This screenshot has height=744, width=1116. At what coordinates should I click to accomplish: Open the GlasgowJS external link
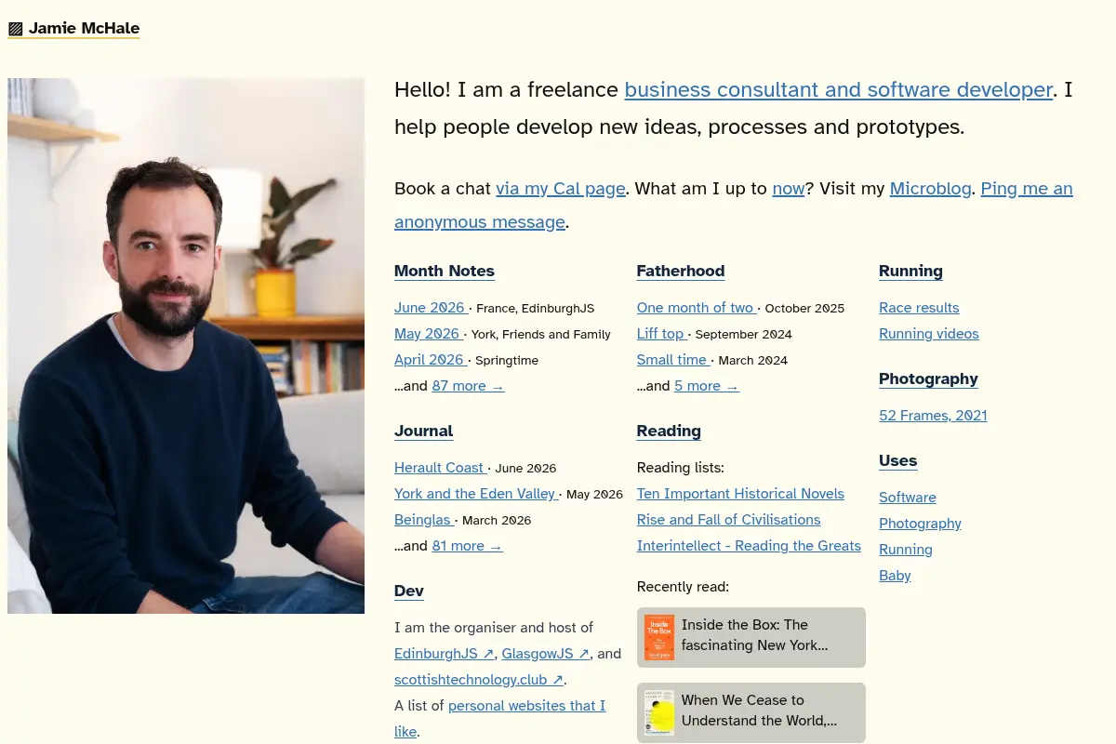coord(546,654)
